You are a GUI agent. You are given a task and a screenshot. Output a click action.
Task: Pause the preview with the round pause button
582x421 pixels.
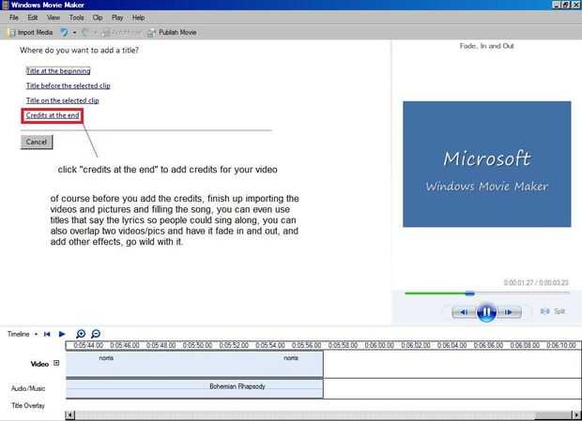(x=486, y=312)
